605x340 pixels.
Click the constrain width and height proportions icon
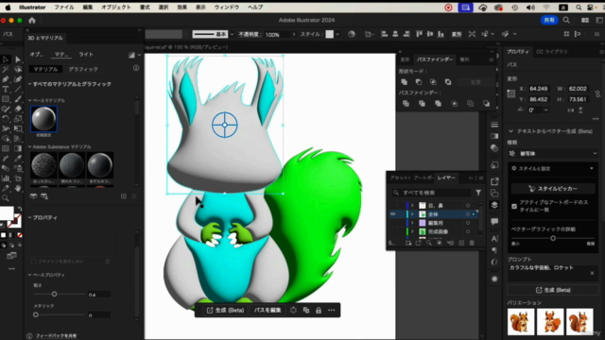pos(597,93)
